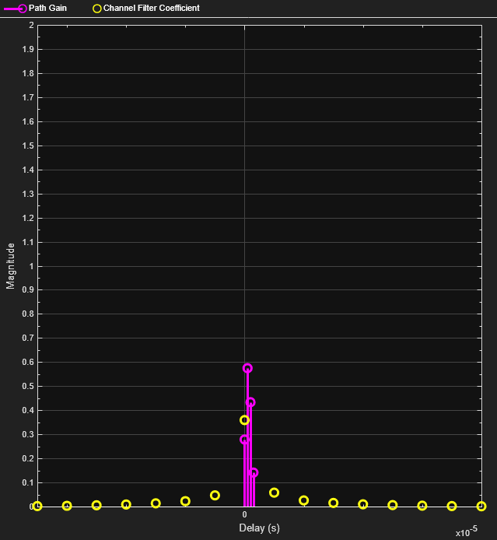Click the y-axis tick label 2

click(x=31, y=26)
